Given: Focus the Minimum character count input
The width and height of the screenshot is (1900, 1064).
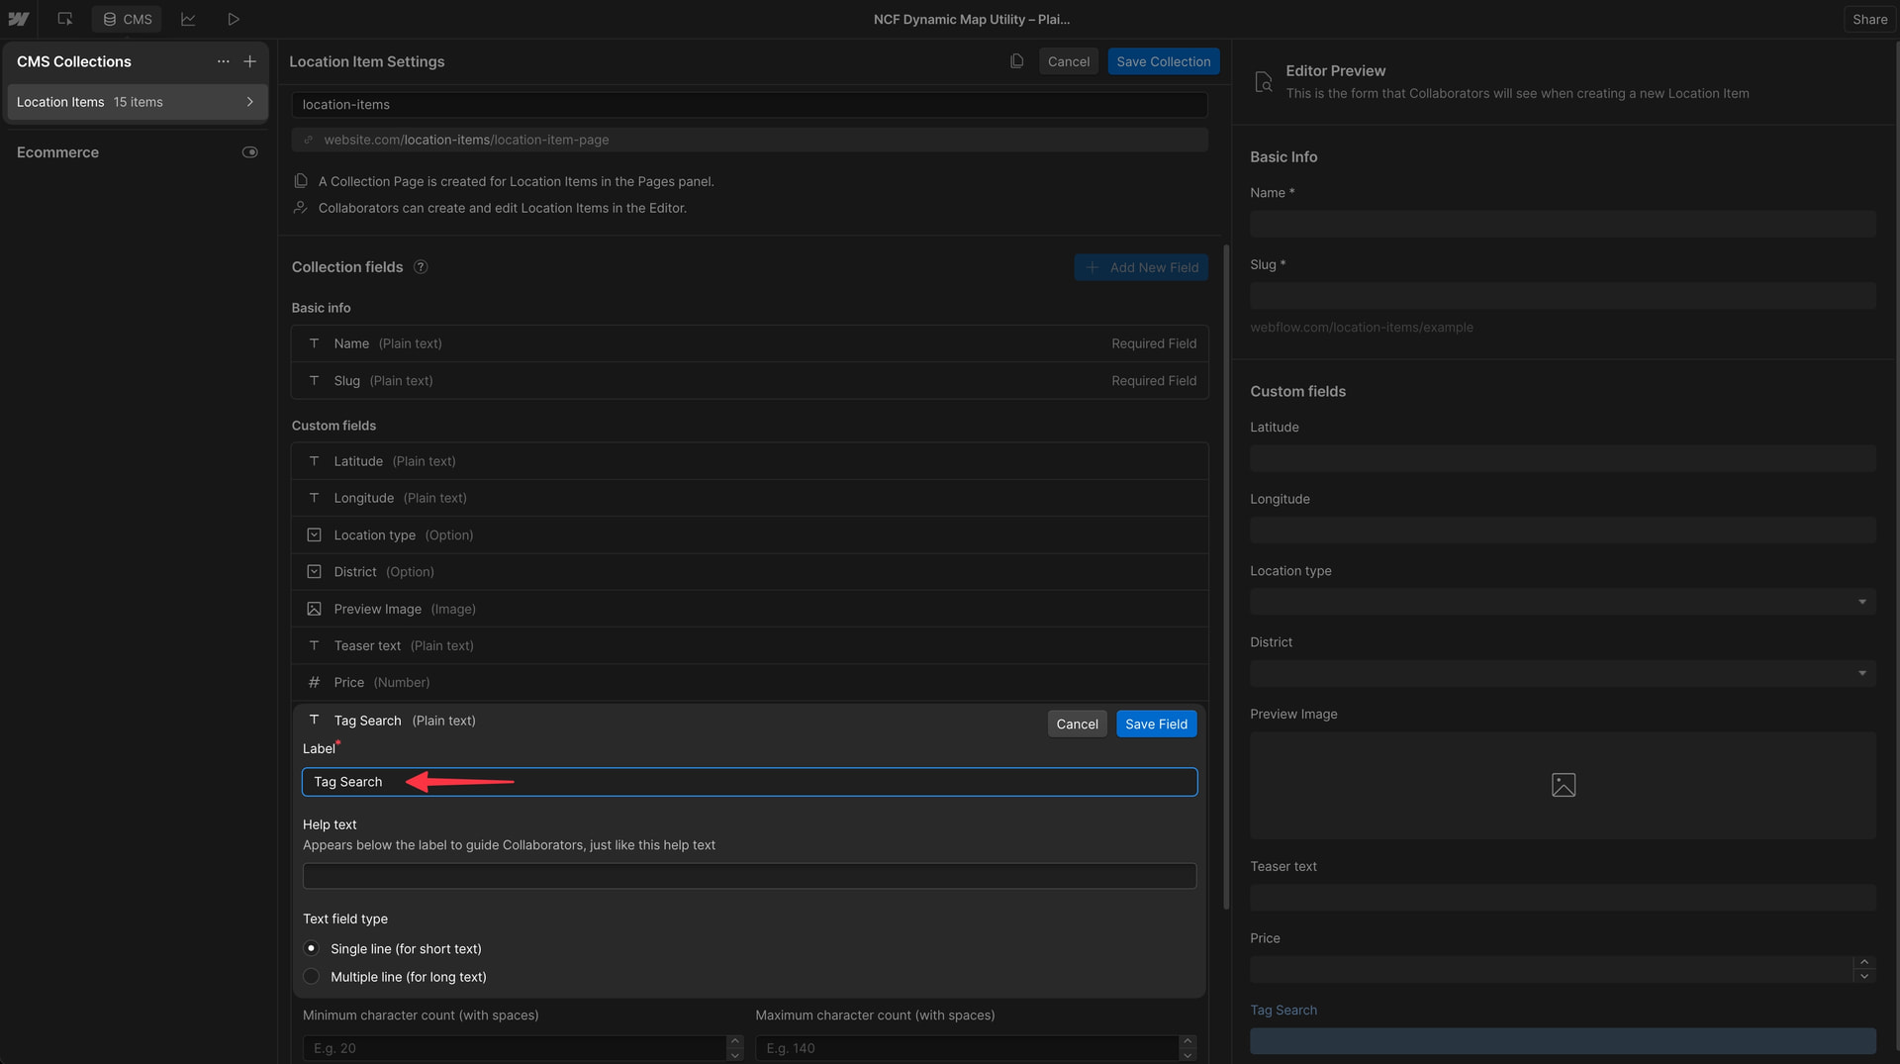Looking at the screenshot, I should click(x=515, y=1048).
